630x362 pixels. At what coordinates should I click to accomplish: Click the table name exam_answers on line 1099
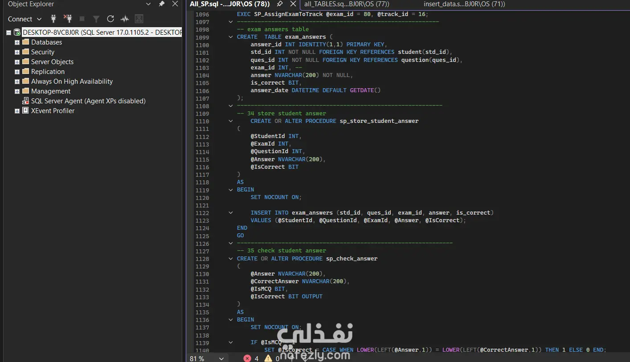pos(306,37)
